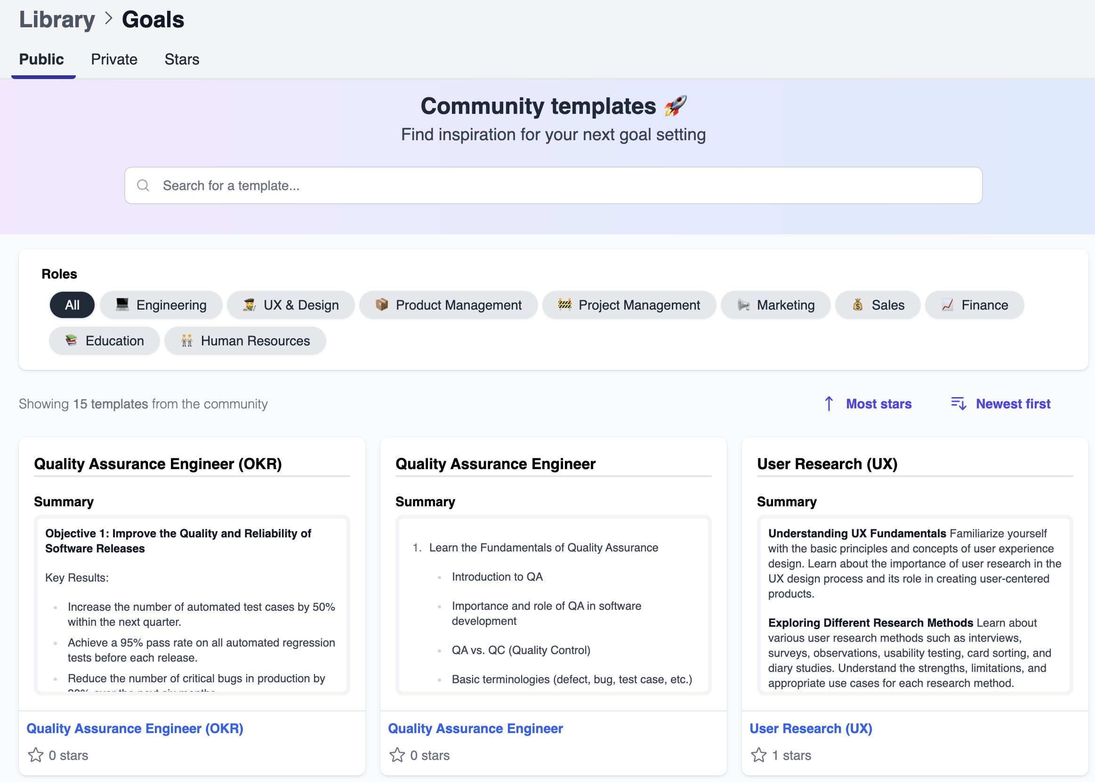Toggle the Marketing role filter

[x=776, y=305]
